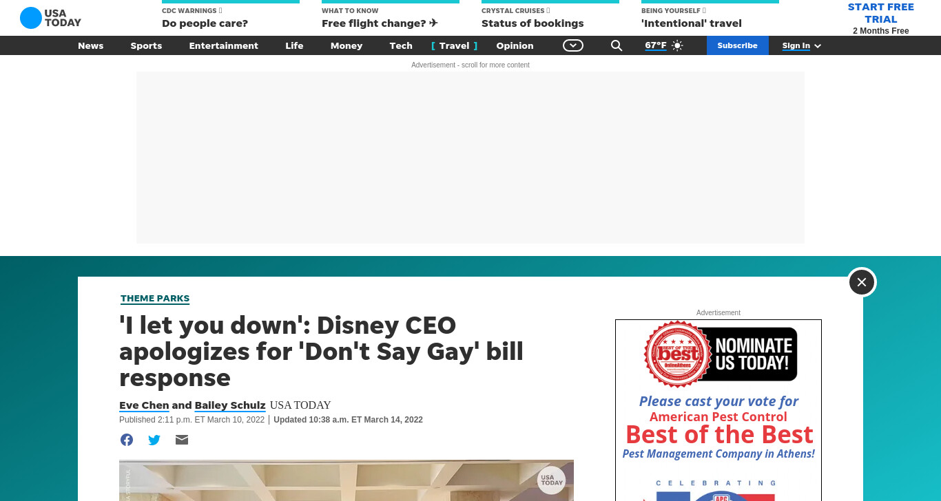Screen dimensions: 941x501
Task: Open 'Intentional' travel story
Action: [710, 18]
